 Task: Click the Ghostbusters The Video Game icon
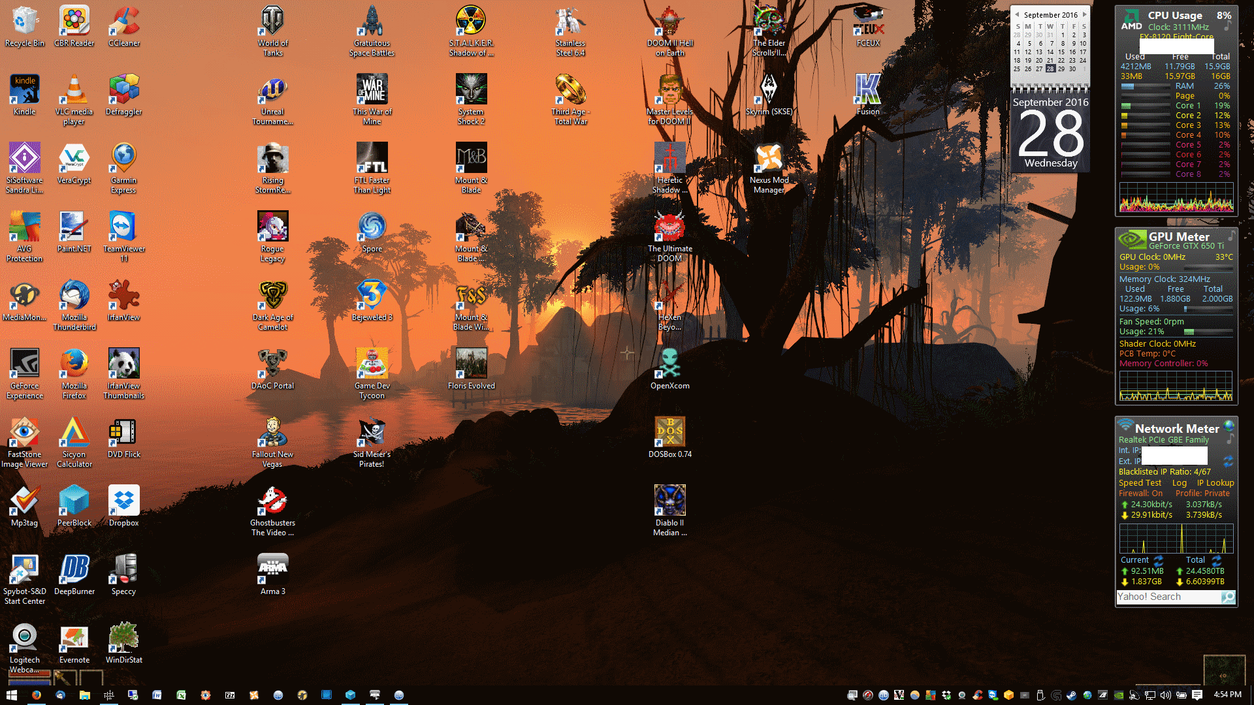(272, 511)
